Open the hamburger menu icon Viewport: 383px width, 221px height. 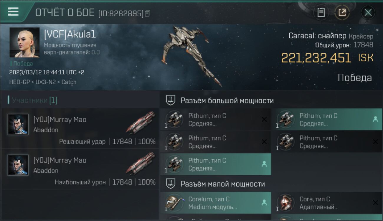[x=13, y=11]
